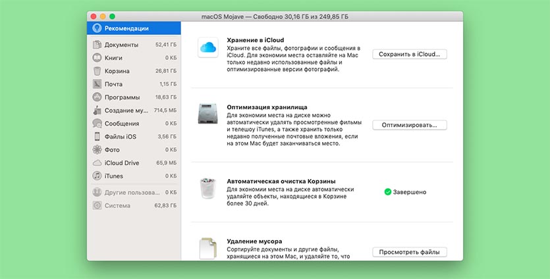The height and width of the screenshot is (279, 550).
Task: Click the Просмотреть файлы button
Action: click(409, 252)
